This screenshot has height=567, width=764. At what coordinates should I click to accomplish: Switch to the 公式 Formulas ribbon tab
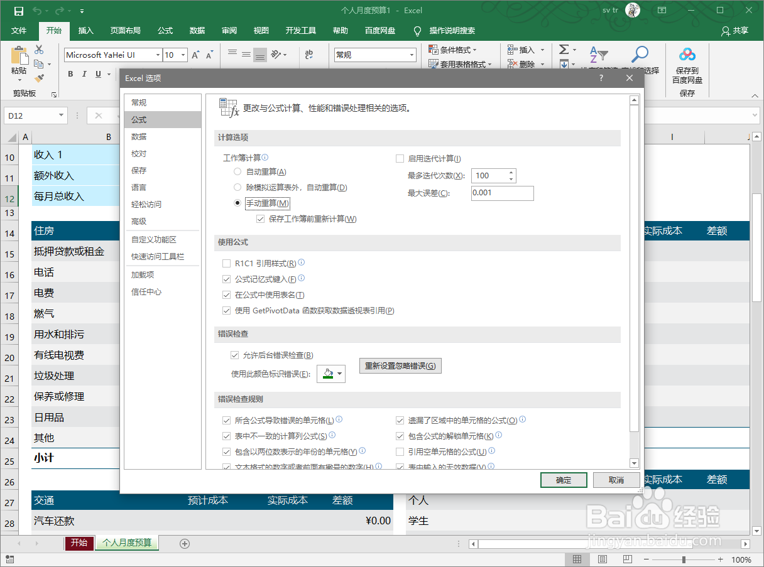tap(165, 30)
